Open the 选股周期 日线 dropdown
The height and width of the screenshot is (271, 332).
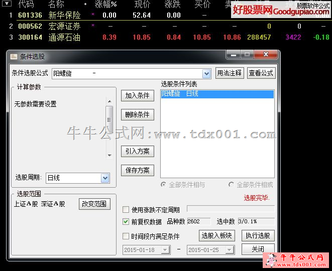point(105,178)
